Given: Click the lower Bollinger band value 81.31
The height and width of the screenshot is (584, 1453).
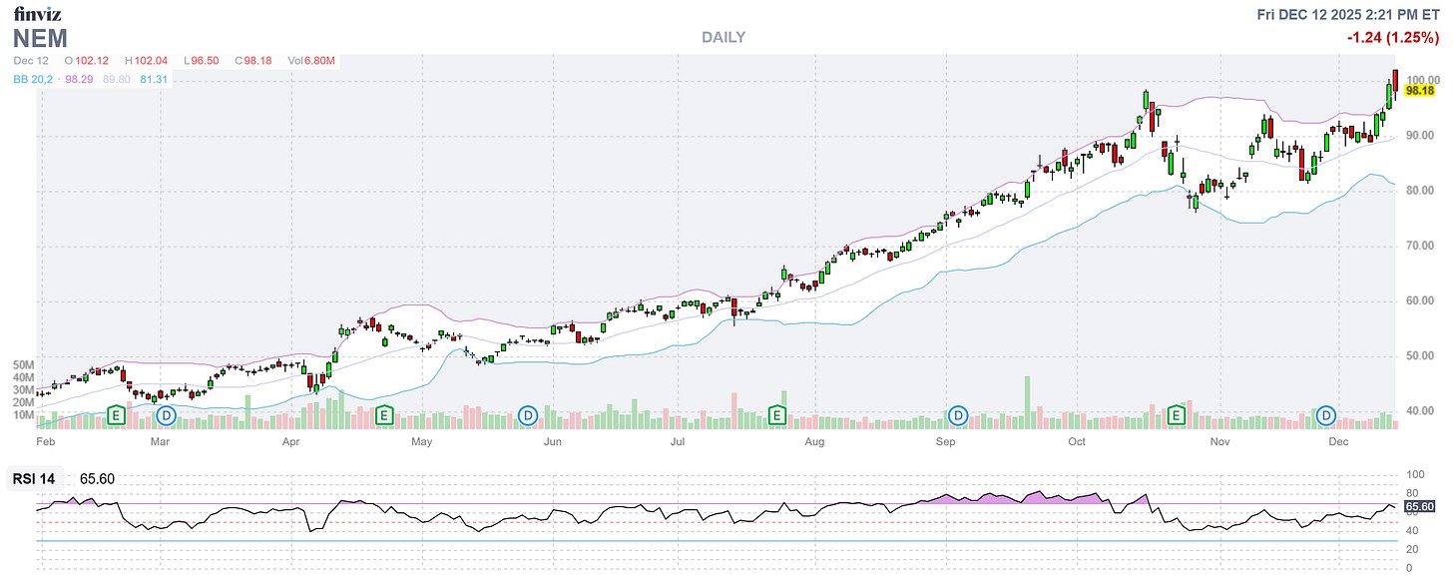Looking at the screenshot, I should click(154, 79).
